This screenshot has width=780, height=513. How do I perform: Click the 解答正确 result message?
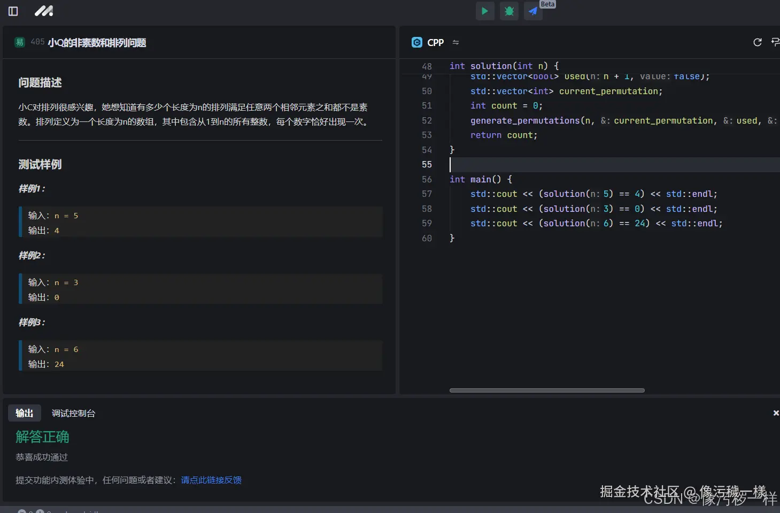[42, 437]
